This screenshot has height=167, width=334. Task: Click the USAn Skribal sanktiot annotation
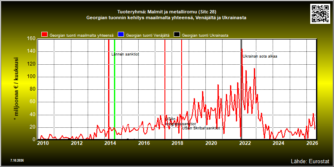point(201,128)
